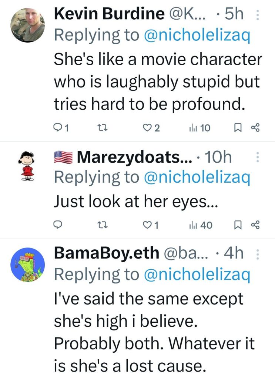Viewport: 275px width, 379px height.
Task: Reply to Marezydoats' tweet
Action: 58,225
